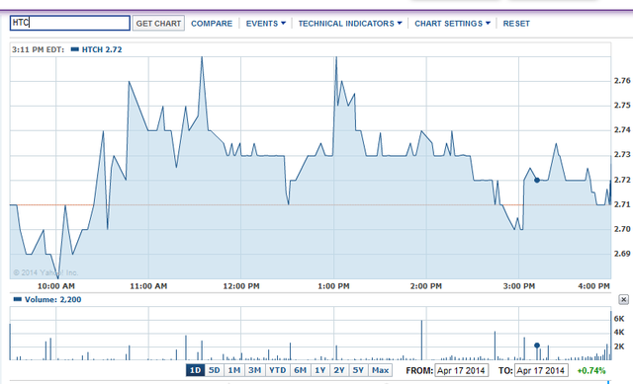633x384 pixels.
Task: Click the Volume legend color swatch
Action: coord(18,299)
